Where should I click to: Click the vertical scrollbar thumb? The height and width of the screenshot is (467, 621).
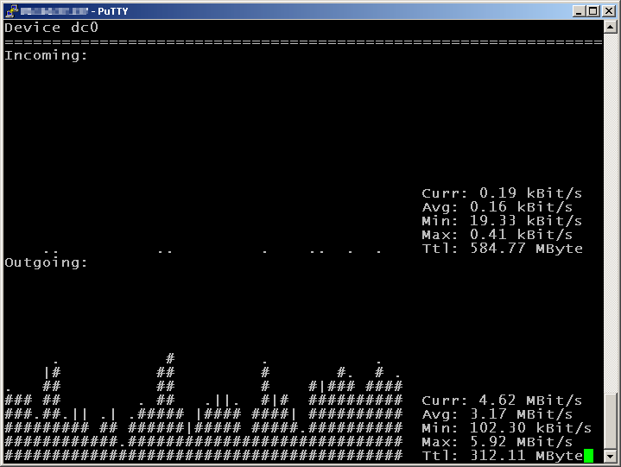click(x=610, y=420)
